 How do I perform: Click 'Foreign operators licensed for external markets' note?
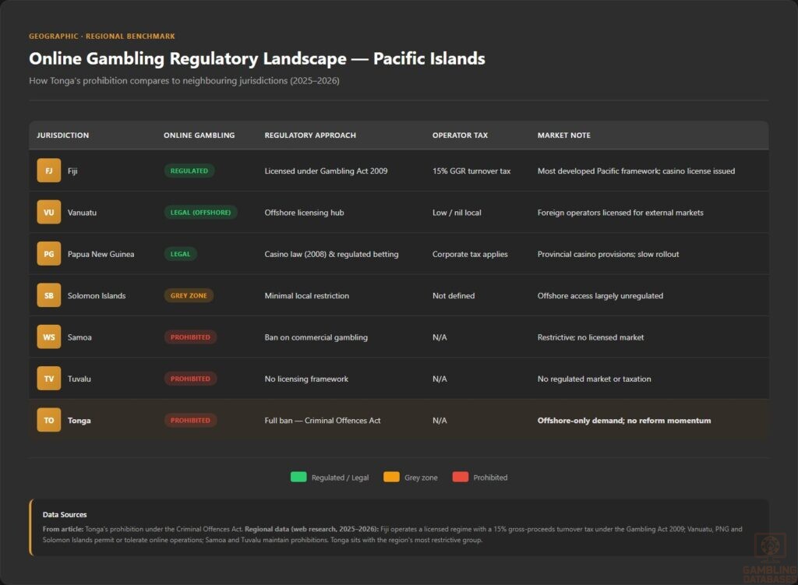620,213
